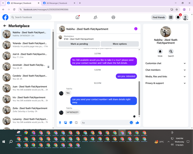
Task: Open the notifications bell with badge
Action: point(178,17)
